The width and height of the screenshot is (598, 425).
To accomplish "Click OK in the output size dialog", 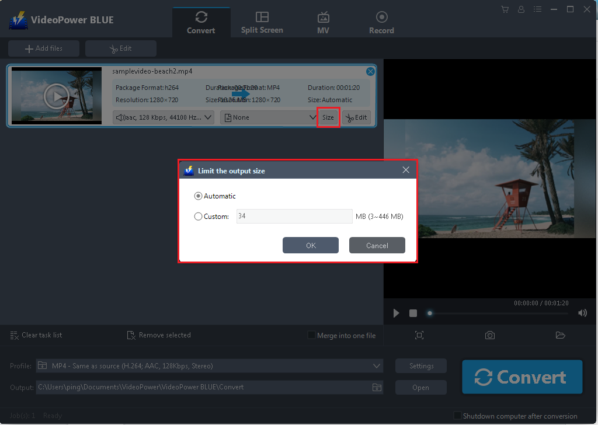I will [310, 245].
